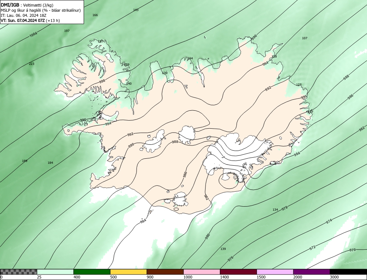
Task: Click the value 157 over the Westfjords
Action: 101,41
